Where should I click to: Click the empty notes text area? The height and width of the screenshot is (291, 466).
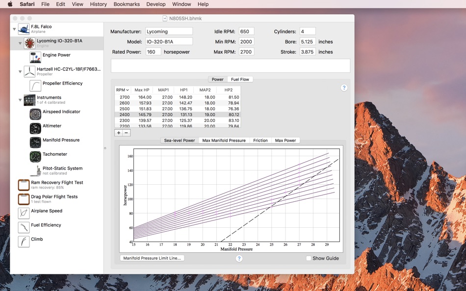coord(231,66)
